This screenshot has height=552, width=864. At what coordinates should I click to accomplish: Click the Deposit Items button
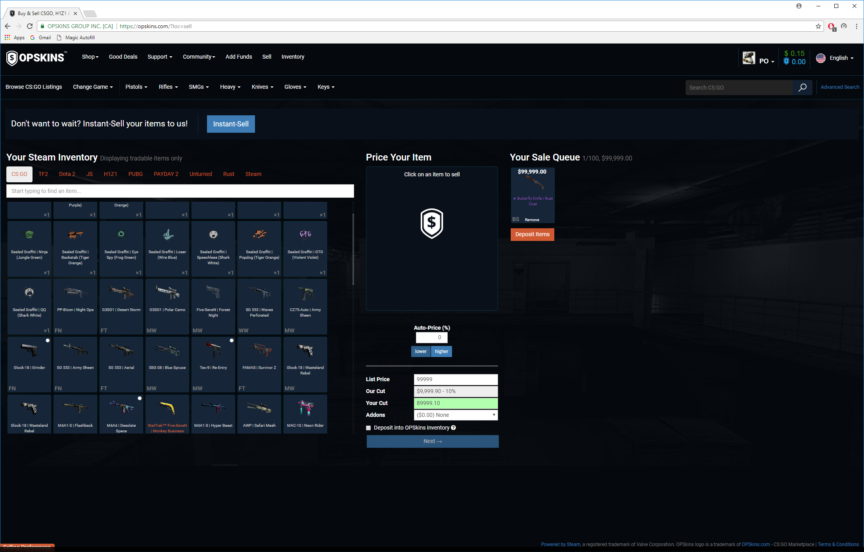pos(533,234)
